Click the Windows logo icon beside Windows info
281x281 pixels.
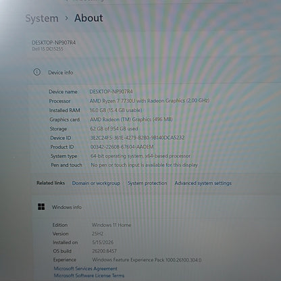(41, 207)
